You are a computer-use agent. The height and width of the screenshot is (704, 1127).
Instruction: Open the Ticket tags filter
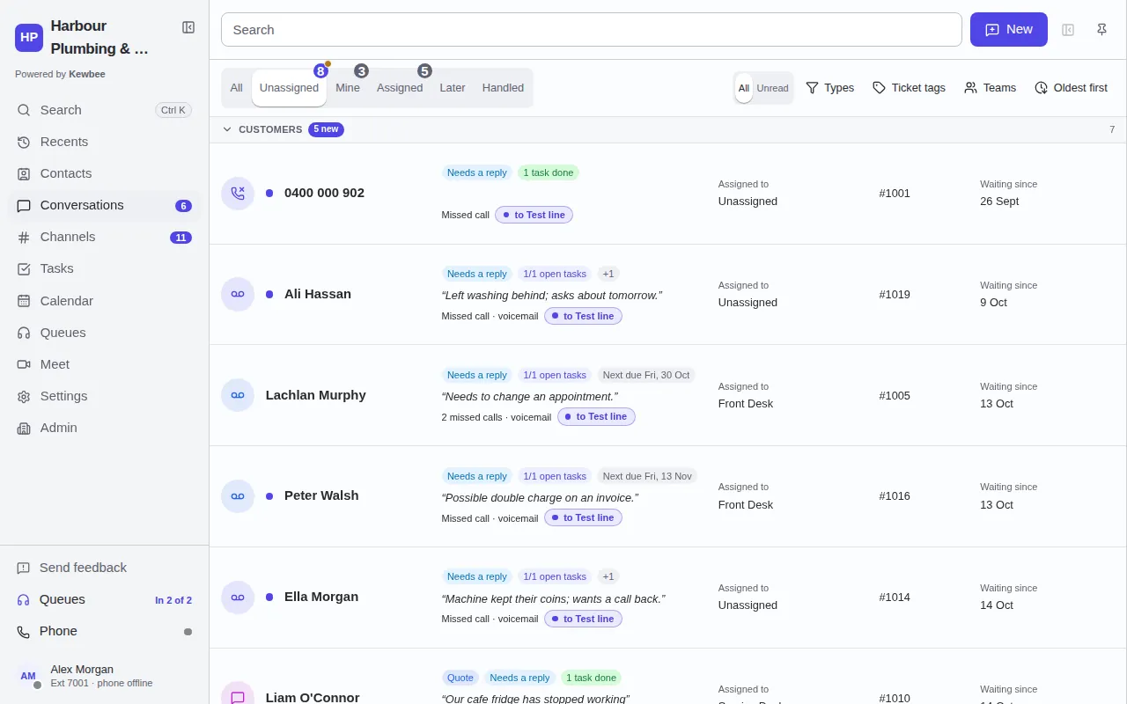coord(909,88)
